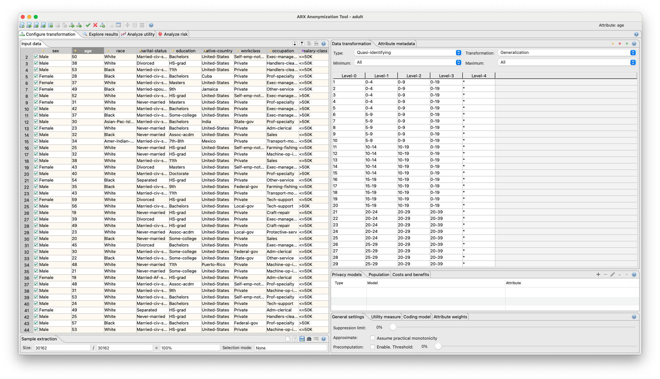Click the education column header
The image size is (660, 379).
[185, 51]
